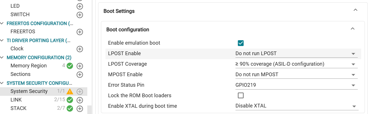
Task: Click the System Security warning triangle
Action: [x=70, y=92]
